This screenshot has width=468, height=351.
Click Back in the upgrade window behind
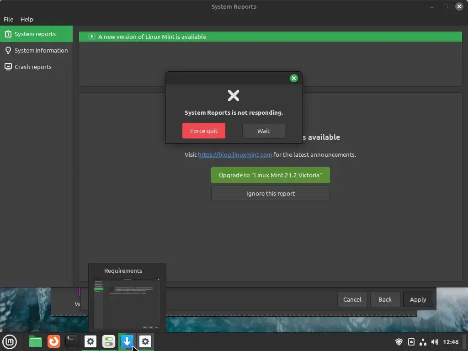385,299
